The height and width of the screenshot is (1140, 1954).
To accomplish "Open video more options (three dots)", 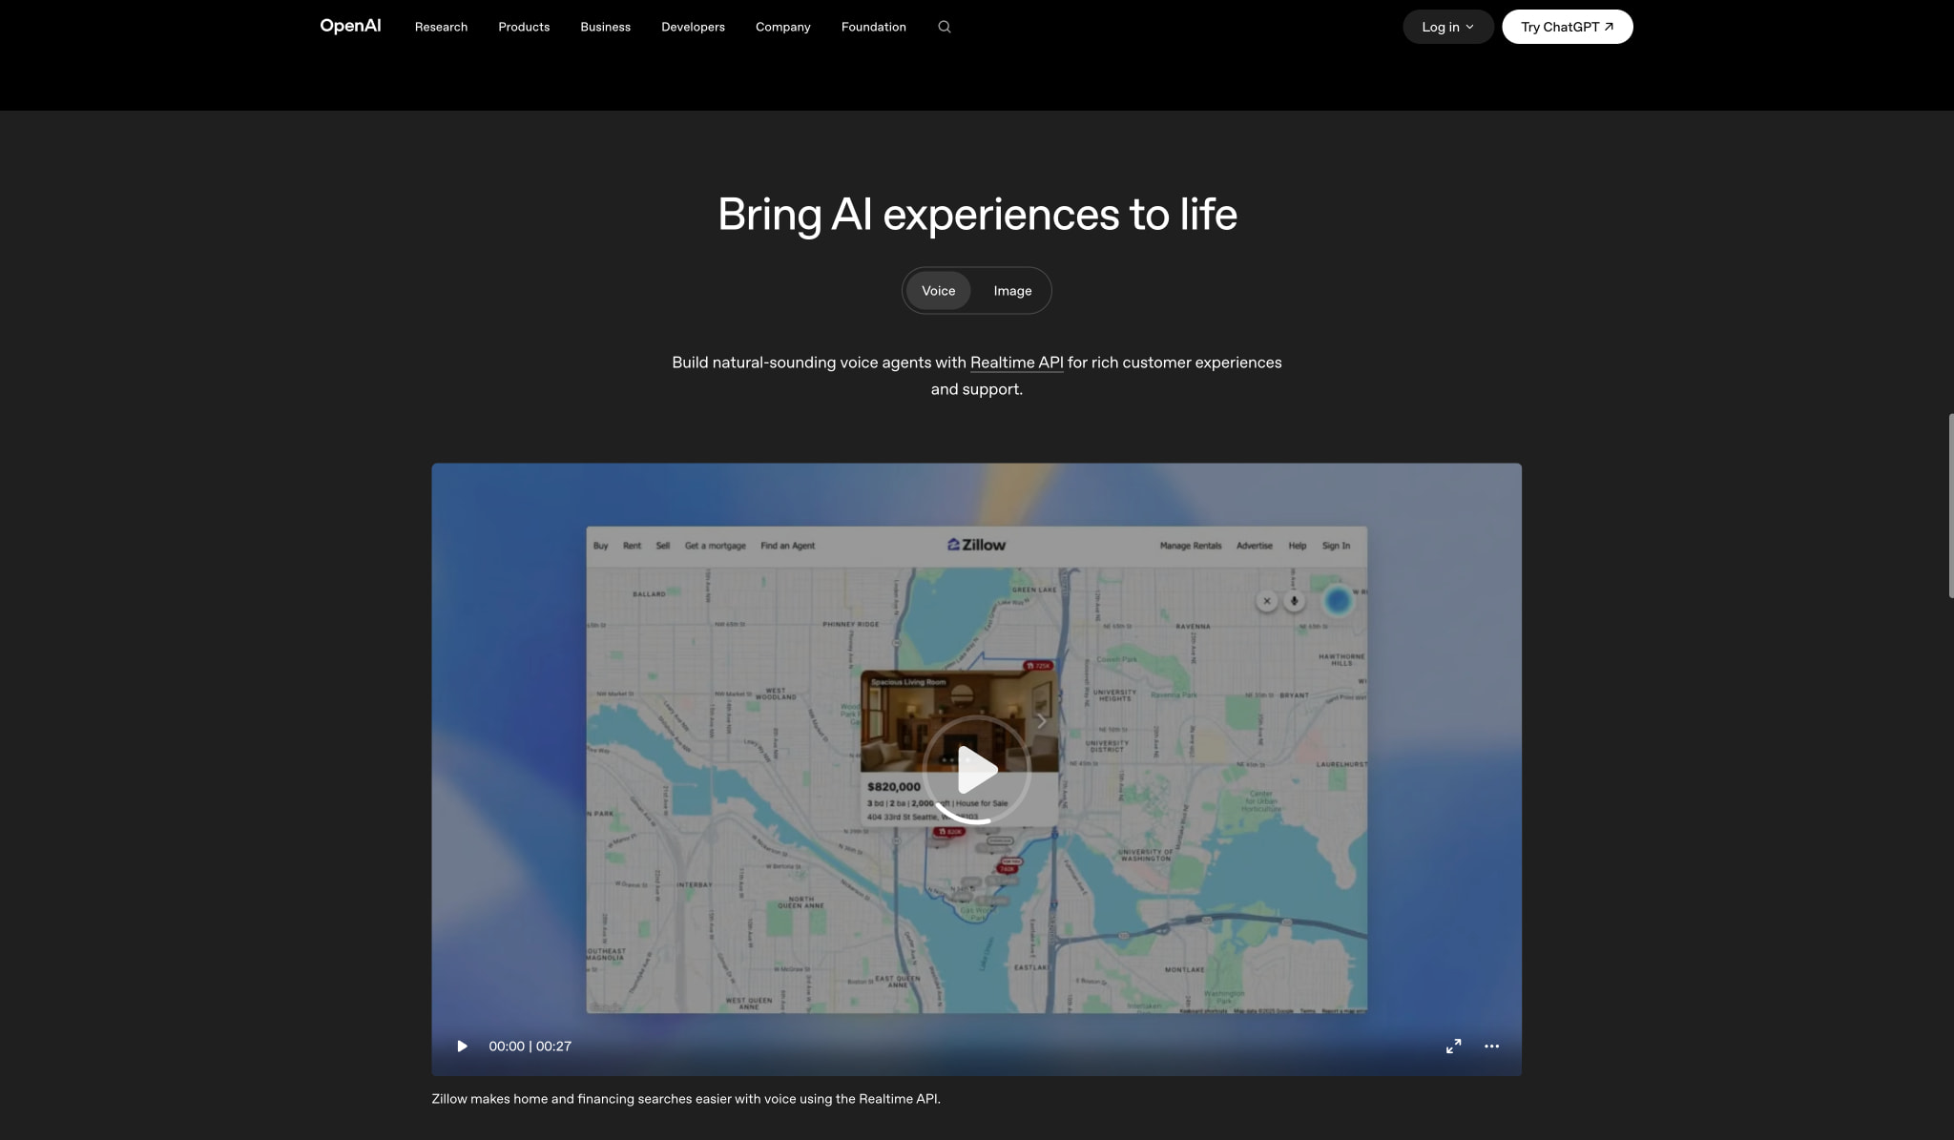I will click(x=1491, y=1047).
